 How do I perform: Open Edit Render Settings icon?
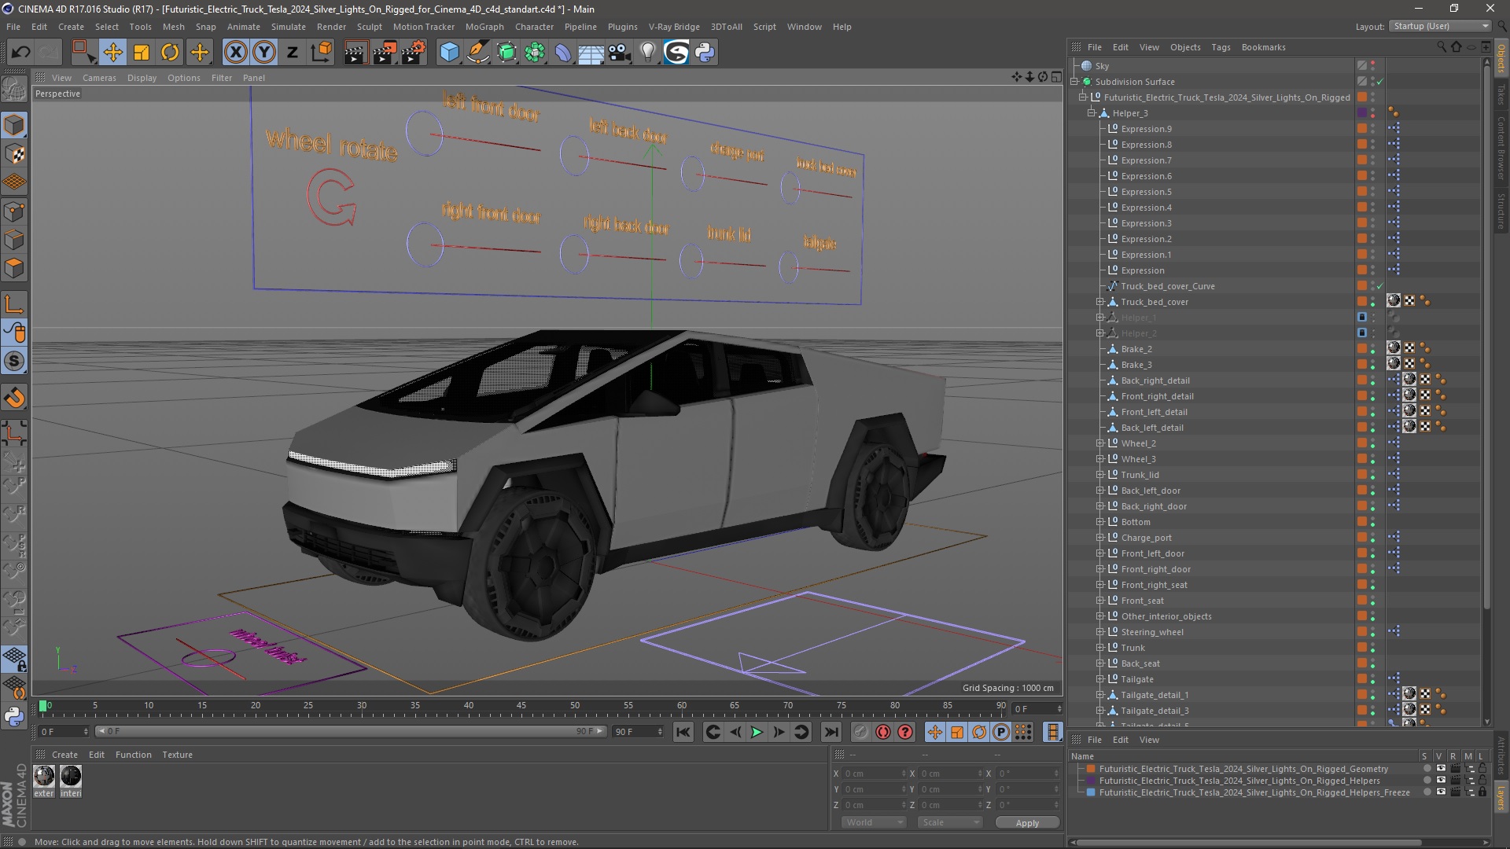pyautogui.click(x=414, y=53)
